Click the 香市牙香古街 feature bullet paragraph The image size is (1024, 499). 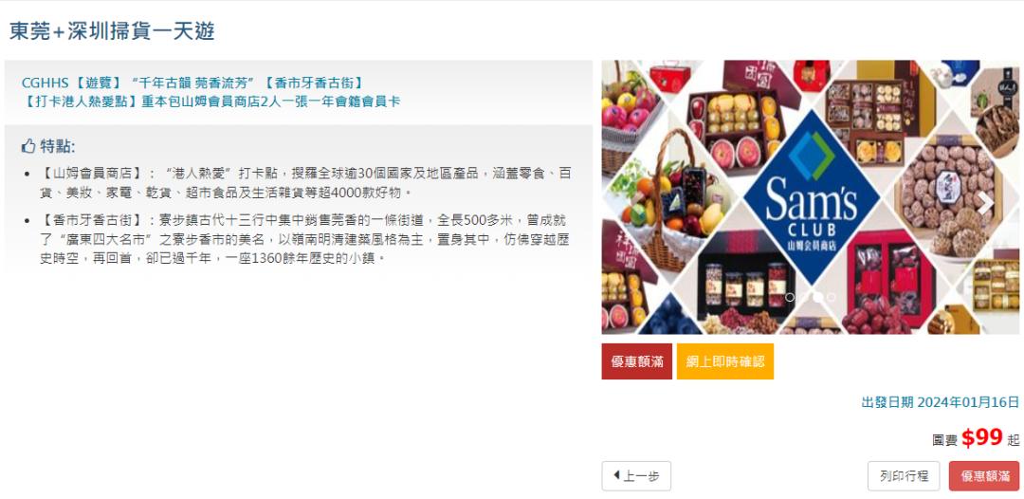[x=304, y=238]
